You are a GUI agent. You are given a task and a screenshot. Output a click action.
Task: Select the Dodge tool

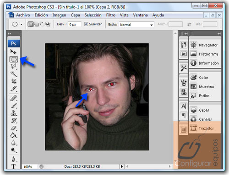point(14,150)
